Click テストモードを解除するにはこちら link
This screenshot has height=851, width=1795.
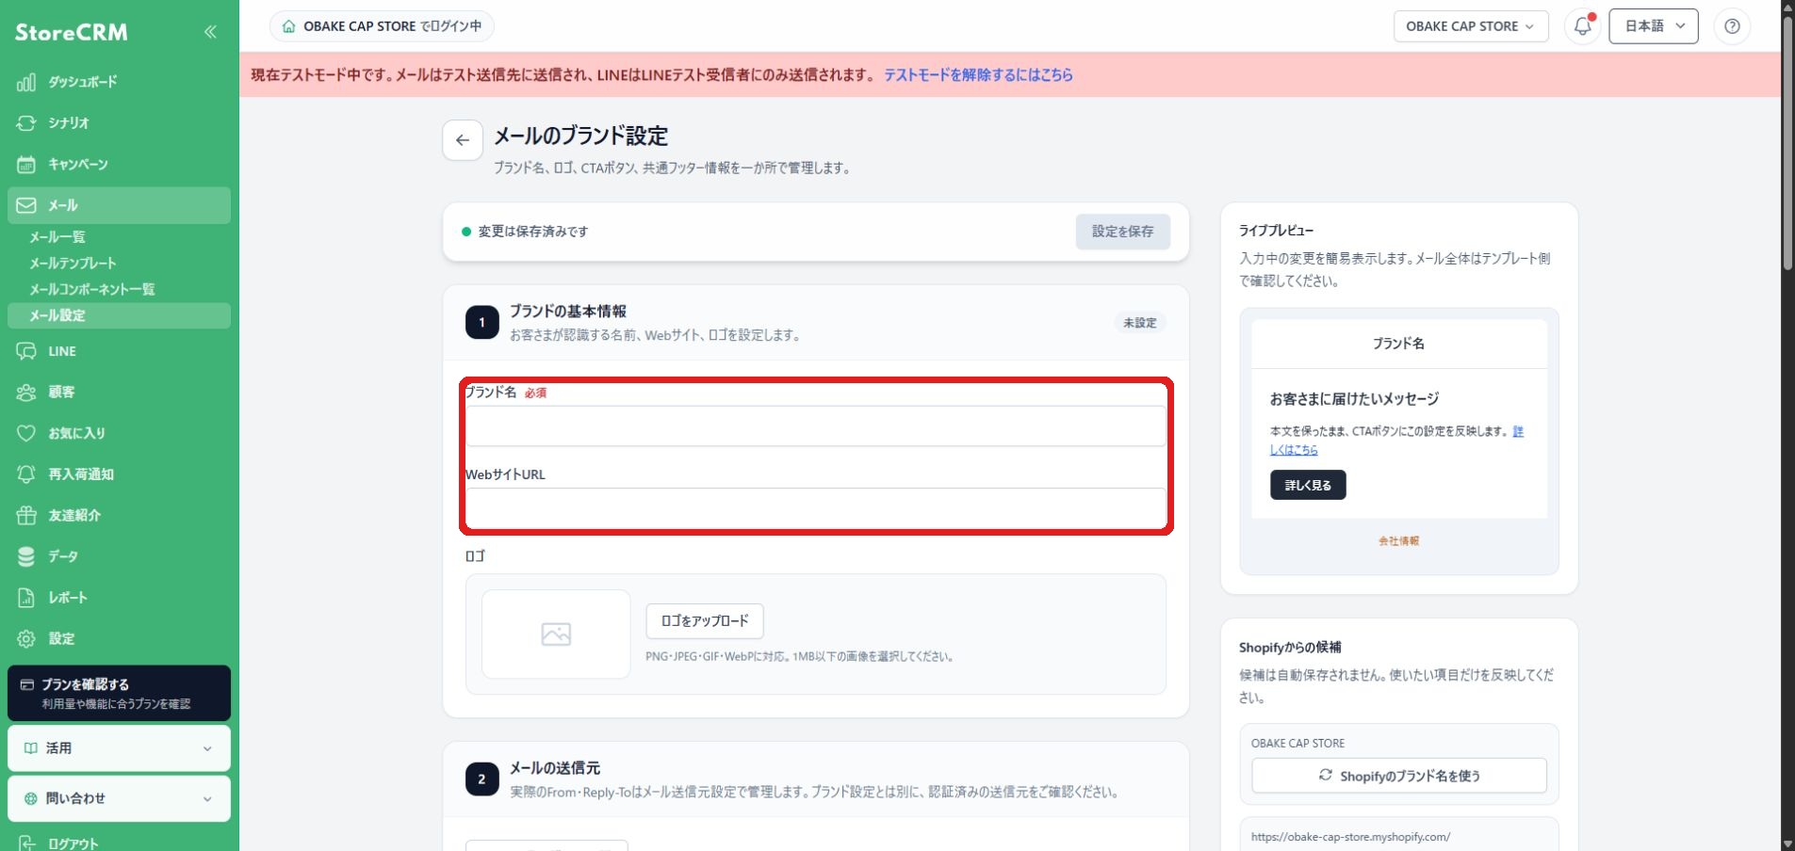point(978,74)
